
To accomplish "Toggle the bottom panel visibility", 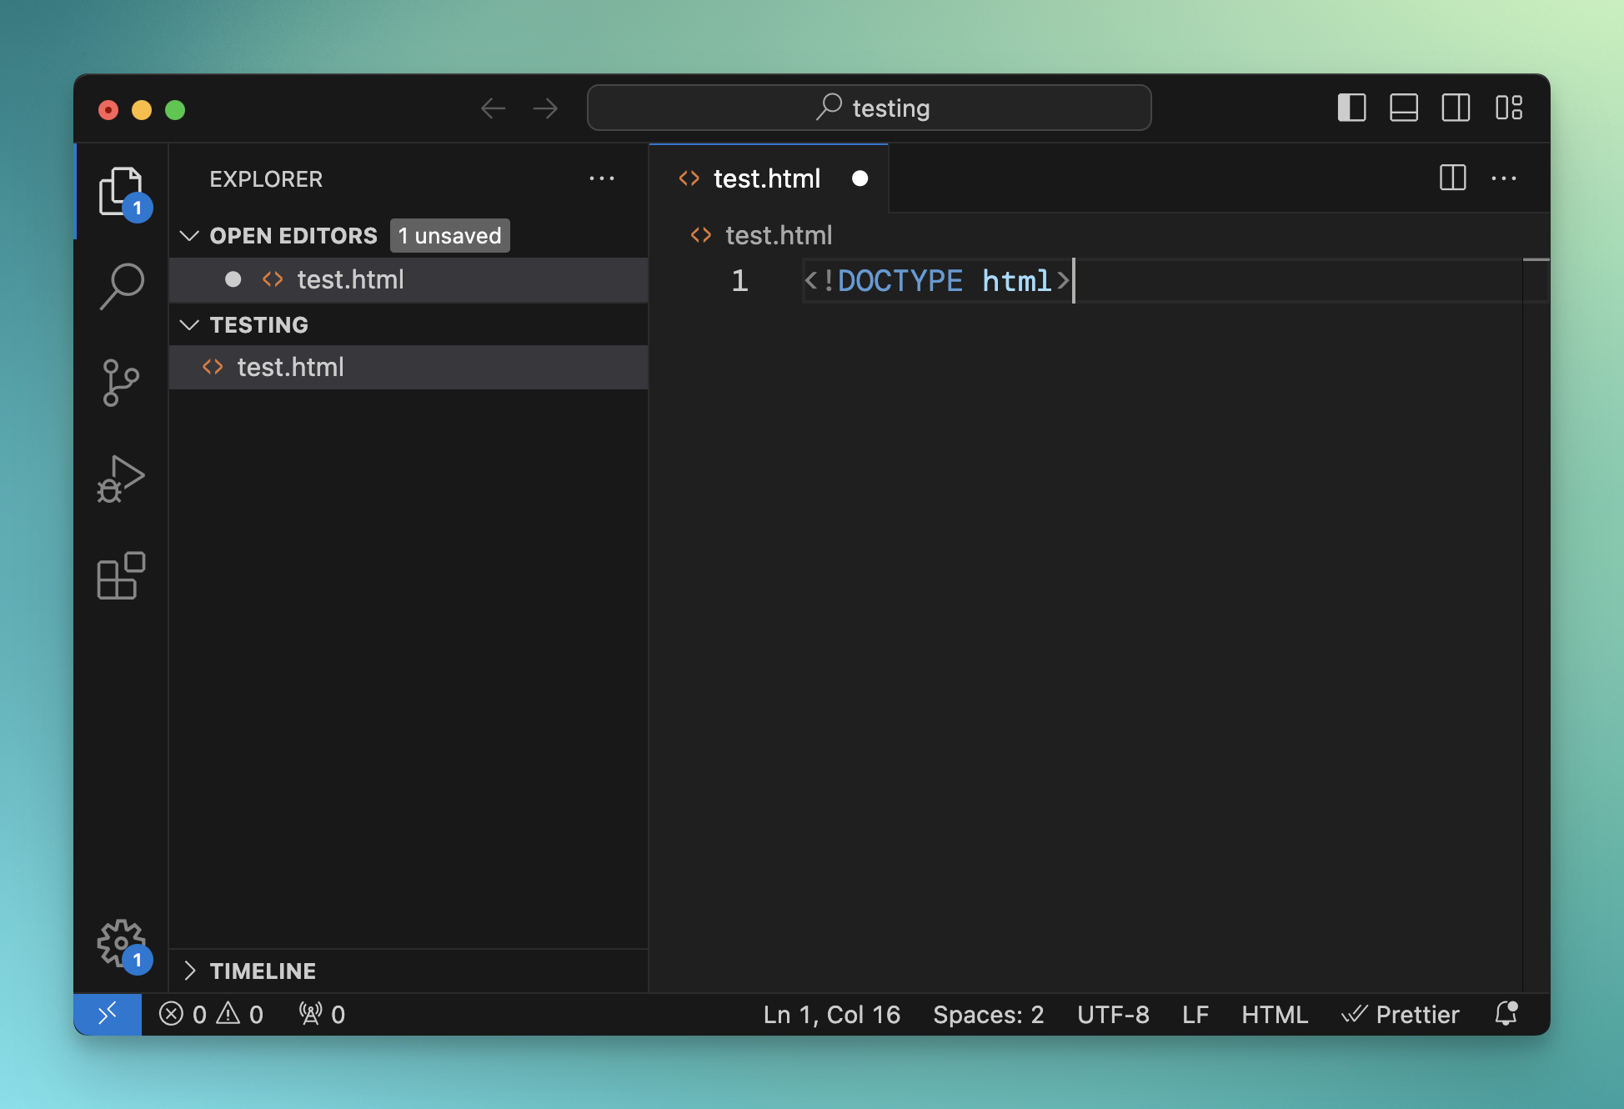I will coord(1404,108).
